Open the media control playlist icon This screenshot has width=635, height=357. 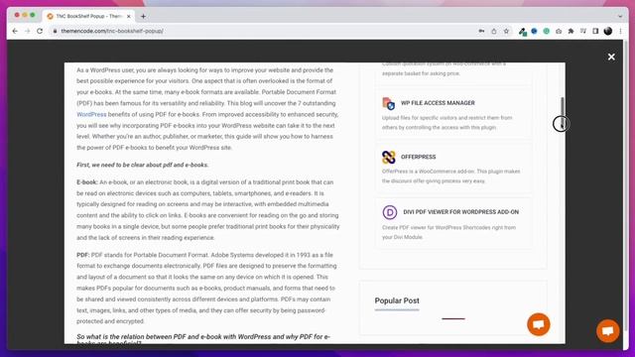coord(583,31)
